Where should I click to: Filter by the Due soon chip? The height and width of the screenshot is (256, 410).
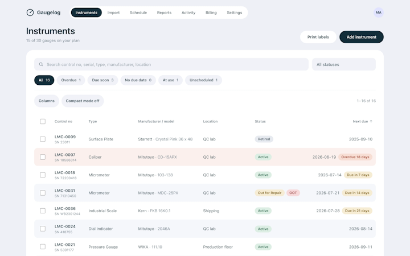pyautogui.click(x=102, y=80)
